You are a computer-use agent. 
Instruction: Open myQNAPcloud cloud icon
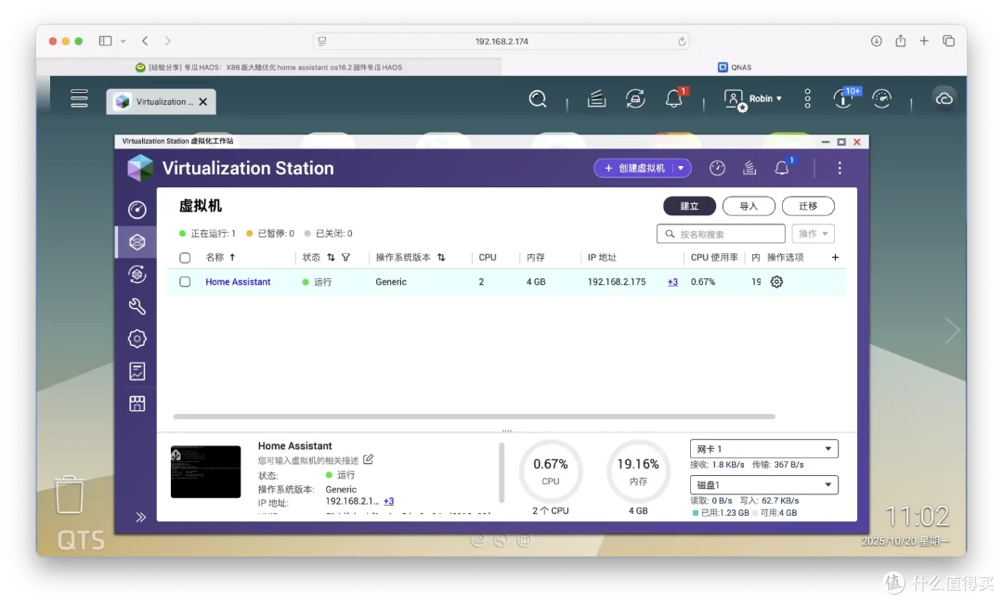pyautogui.click(x=944, y=99)
